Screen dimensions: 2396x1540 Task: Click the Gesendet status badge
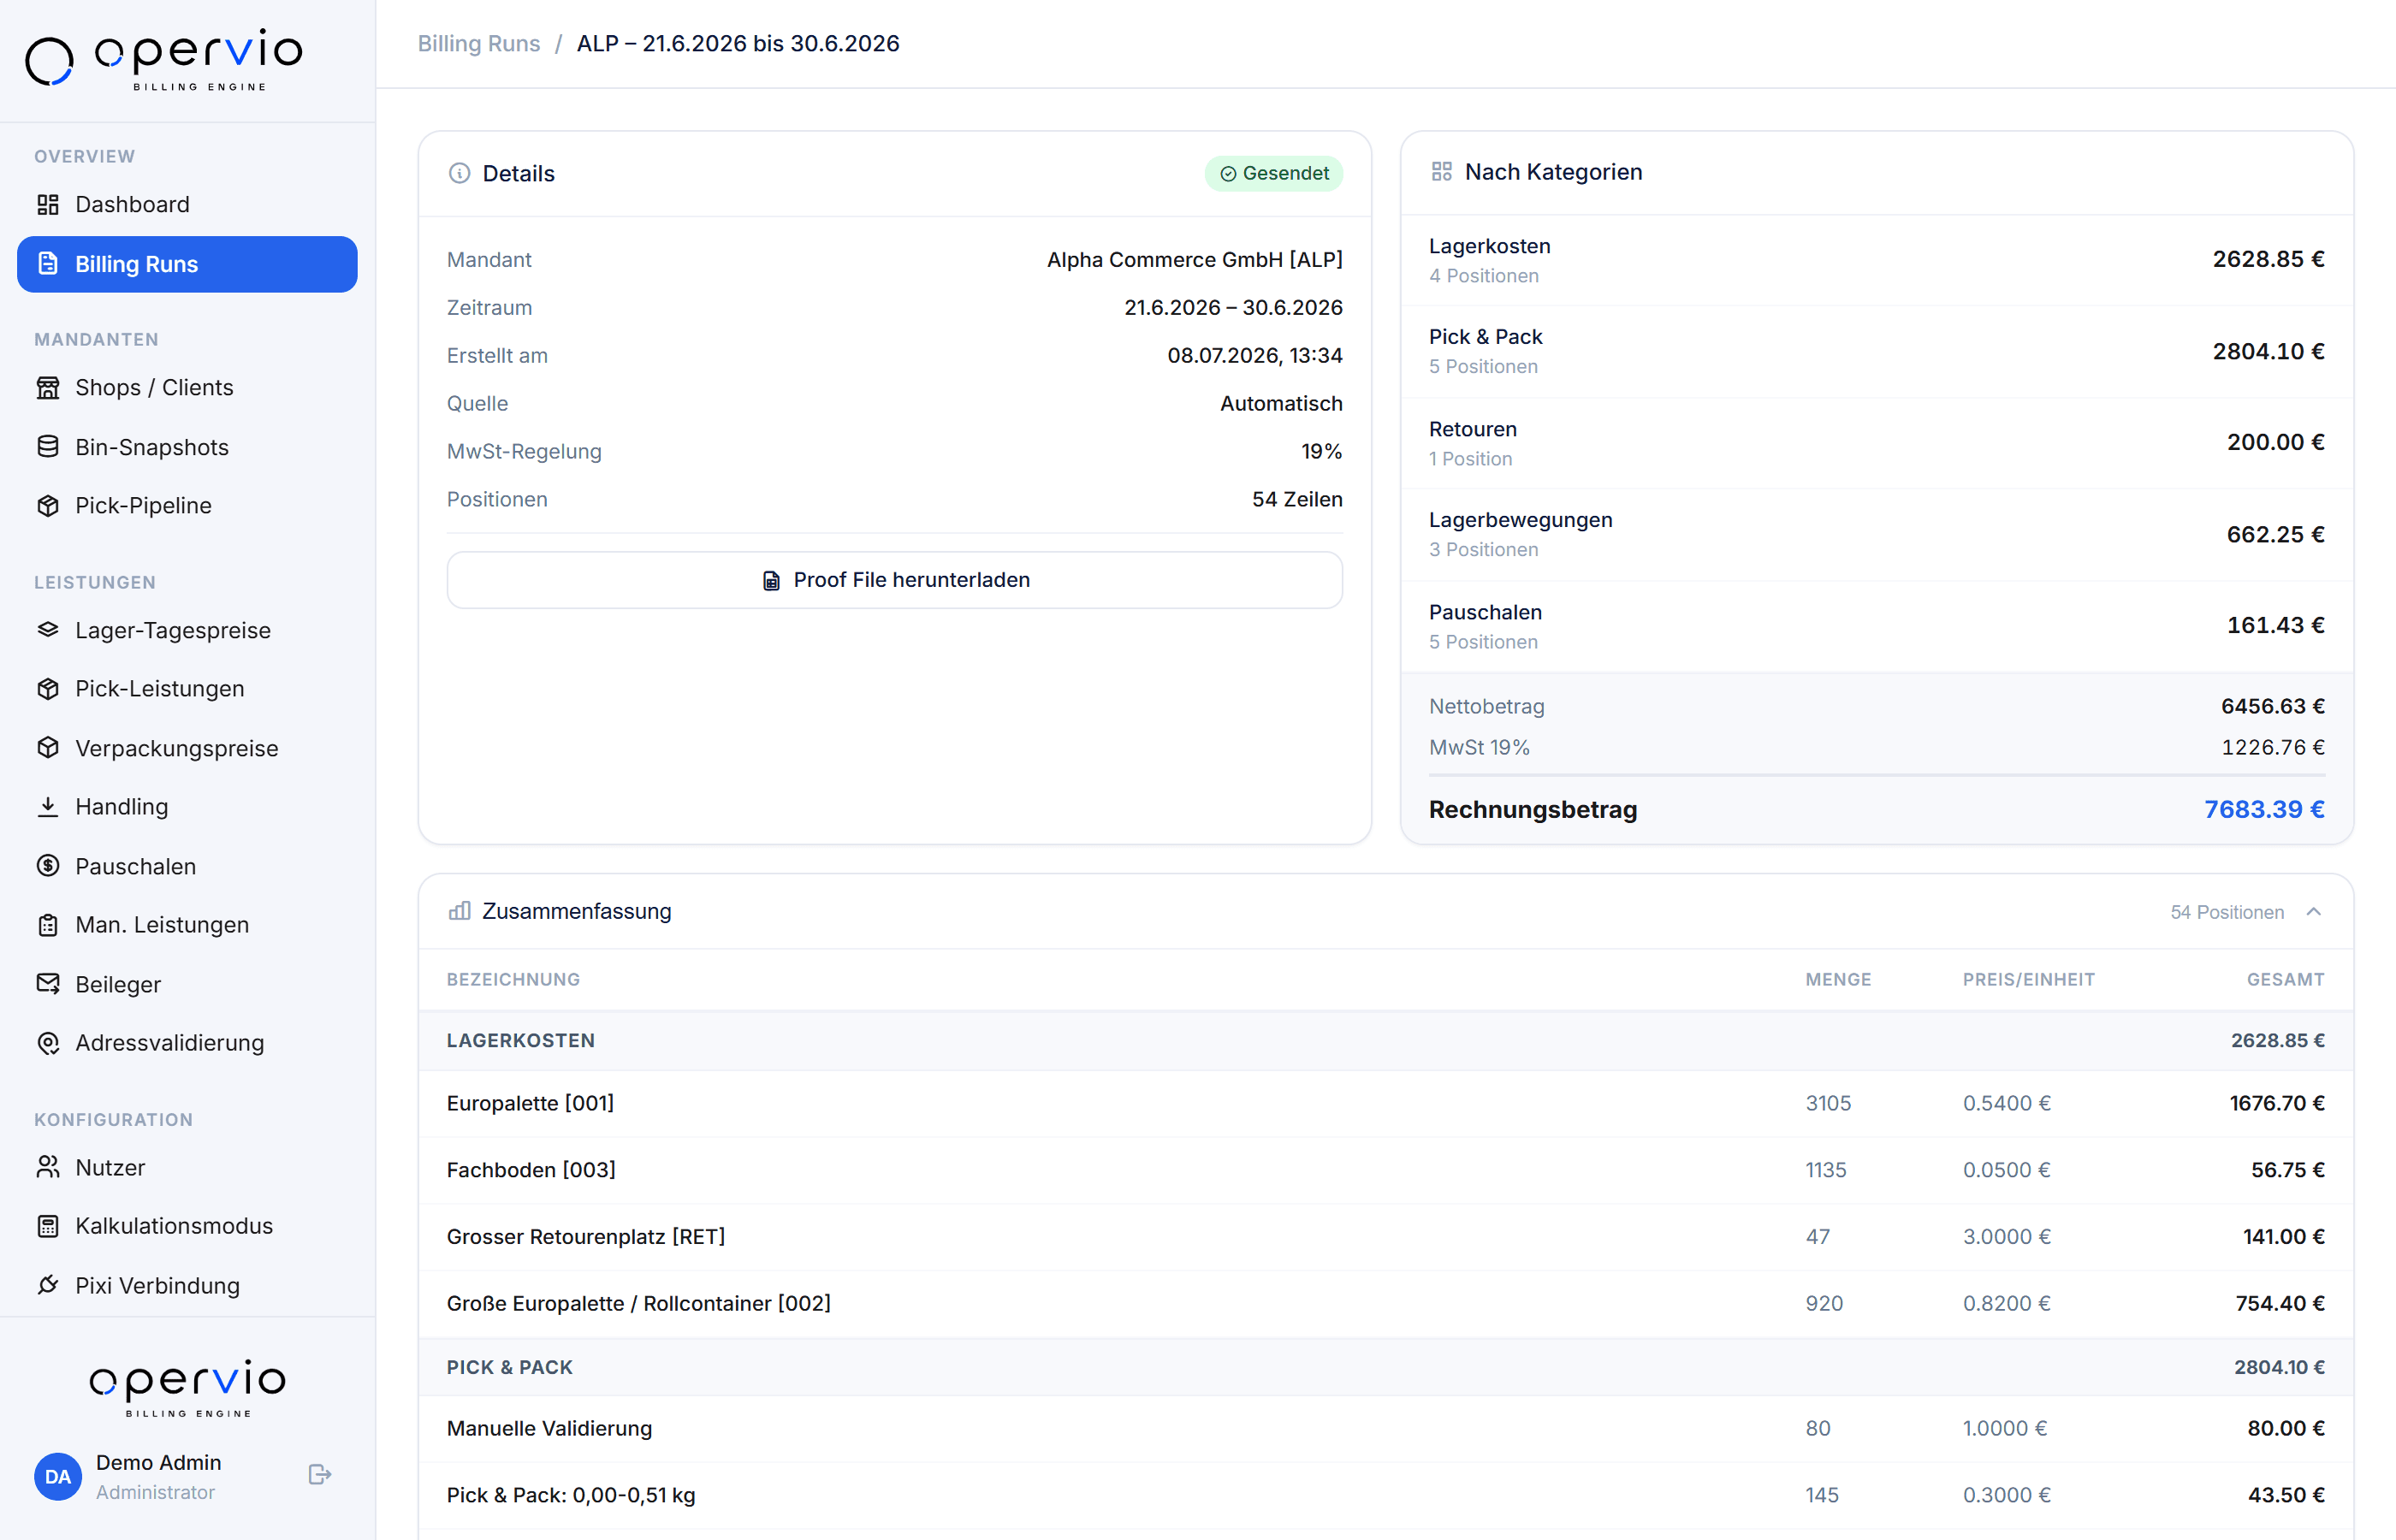1273,173
